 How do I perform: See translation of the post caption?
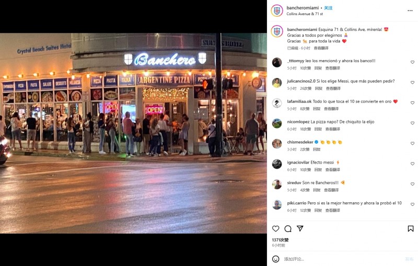(x=321, y=48)
